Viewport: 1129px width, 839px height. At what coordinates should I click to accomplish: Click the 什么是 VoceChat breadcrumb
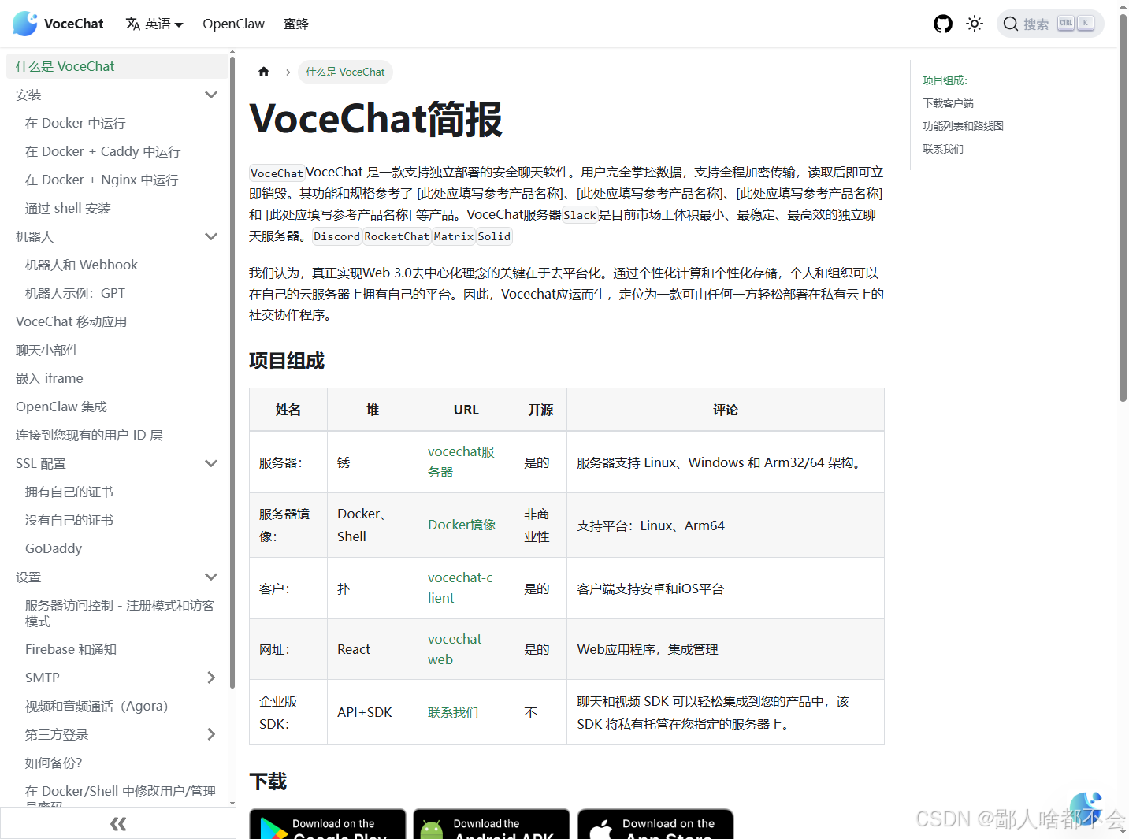345,72
